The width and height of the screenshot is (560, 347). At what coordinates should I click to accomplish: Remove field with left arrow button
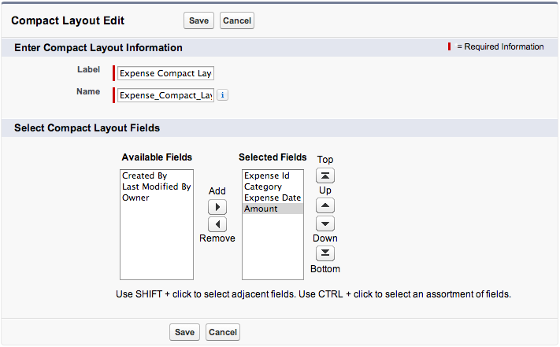pyautogui.click(x=217, y=224)
